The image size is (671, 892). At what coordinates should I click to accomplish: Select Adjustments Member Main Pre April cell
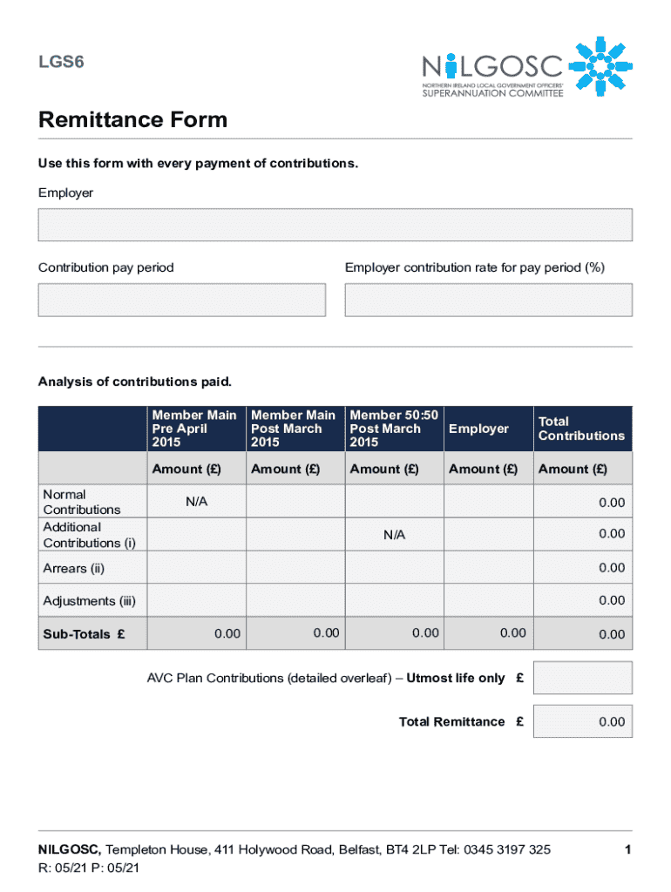pos(197,600)
